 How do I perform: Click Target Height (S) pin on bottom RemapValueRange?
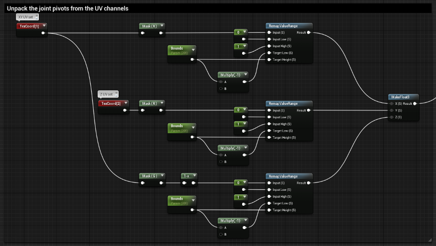coord(269,210)
